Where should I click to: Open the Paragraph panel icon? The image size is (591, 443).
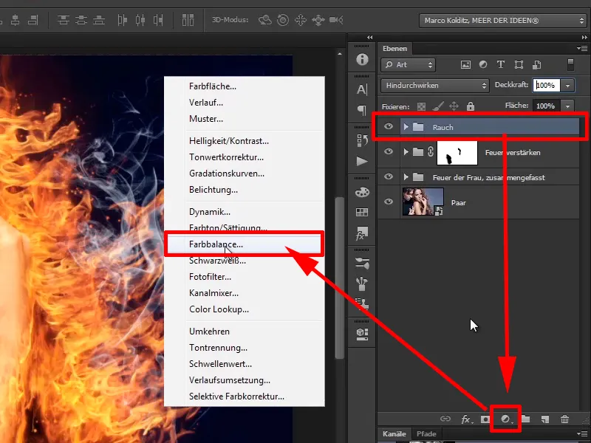[x=362, y=110]
